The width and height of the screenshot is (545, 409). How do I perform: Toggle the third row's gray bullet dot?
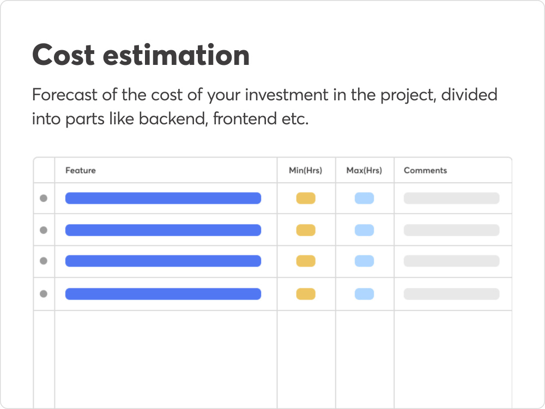pyautogui.click(x=44, y=261)
